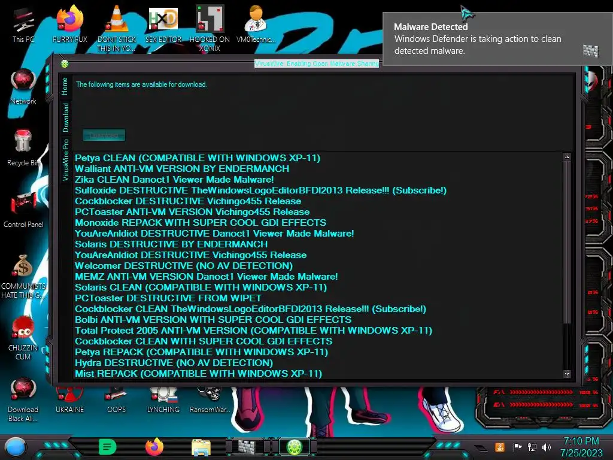Open the Recycle Bin
The image size is (613, 460).
click(x=23, y=148)
